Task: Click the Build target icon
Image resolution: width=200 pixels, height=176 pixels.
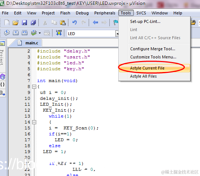Action: 16,33
